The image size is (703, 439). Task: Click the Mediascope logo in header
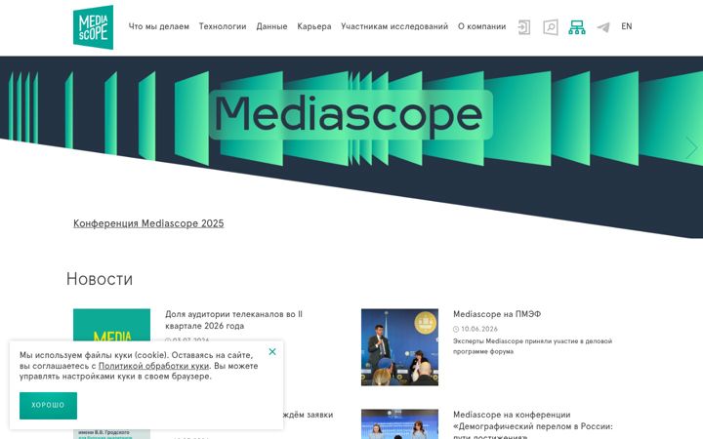[94, 27]
